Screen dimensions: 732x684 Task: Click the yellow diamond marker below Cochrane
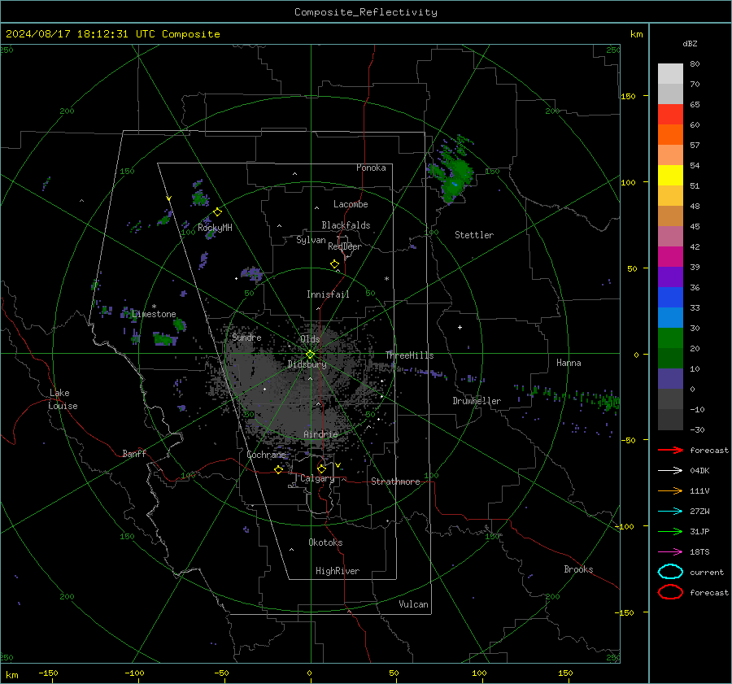point(278,469)
